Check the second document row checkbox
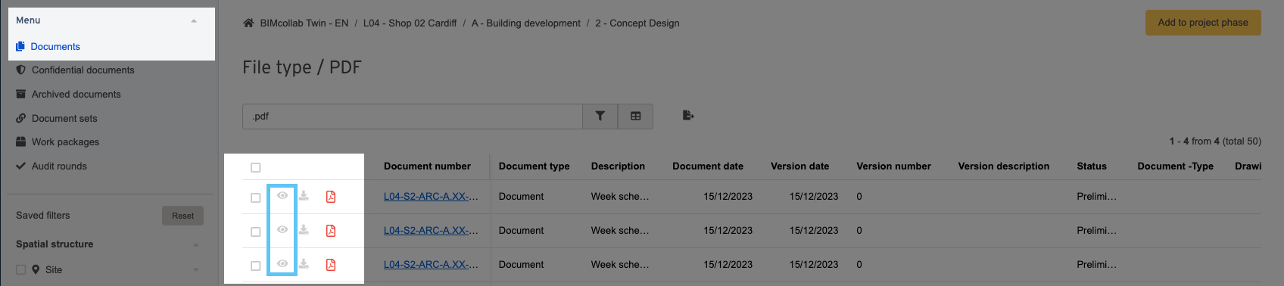Viewport: 1284px width, 286px height. coord(255,232)
